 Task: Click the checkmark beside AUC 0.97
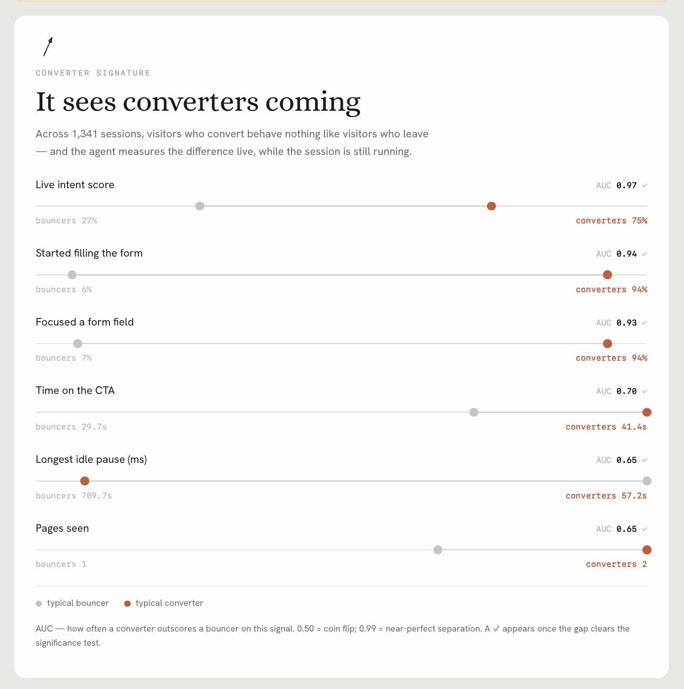coord(644,186)
